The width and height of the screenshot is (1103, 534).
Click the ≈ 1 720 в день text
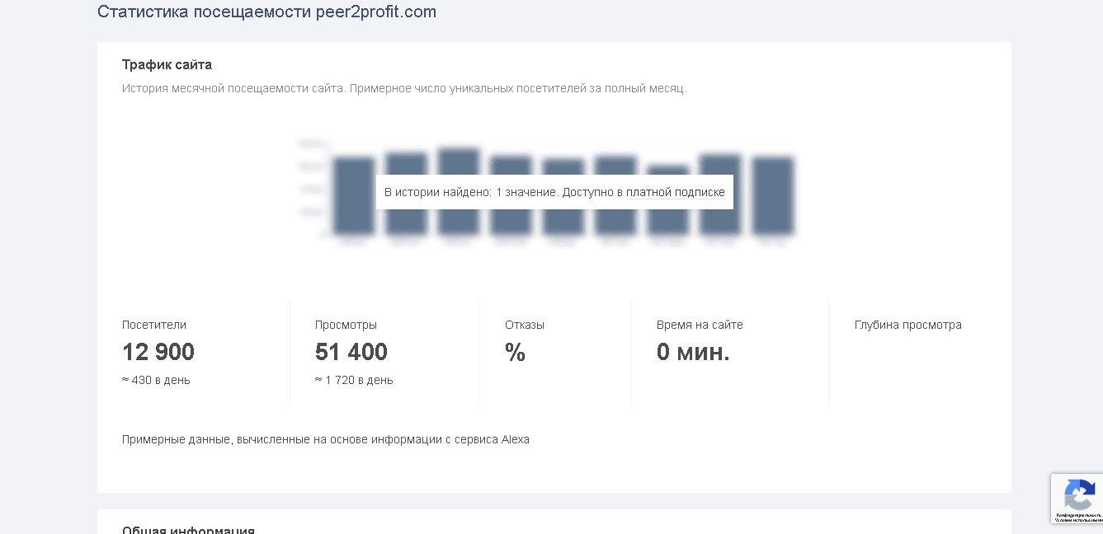[354, 380]
